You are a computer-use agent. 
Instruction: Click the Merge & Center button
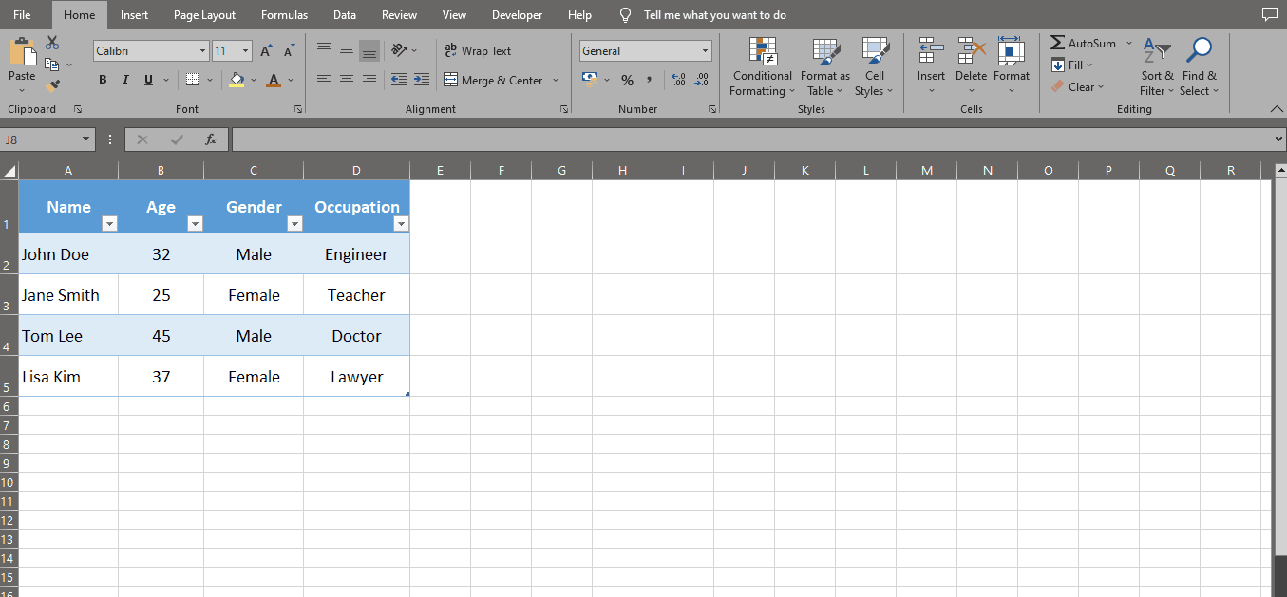coord(495,80)
